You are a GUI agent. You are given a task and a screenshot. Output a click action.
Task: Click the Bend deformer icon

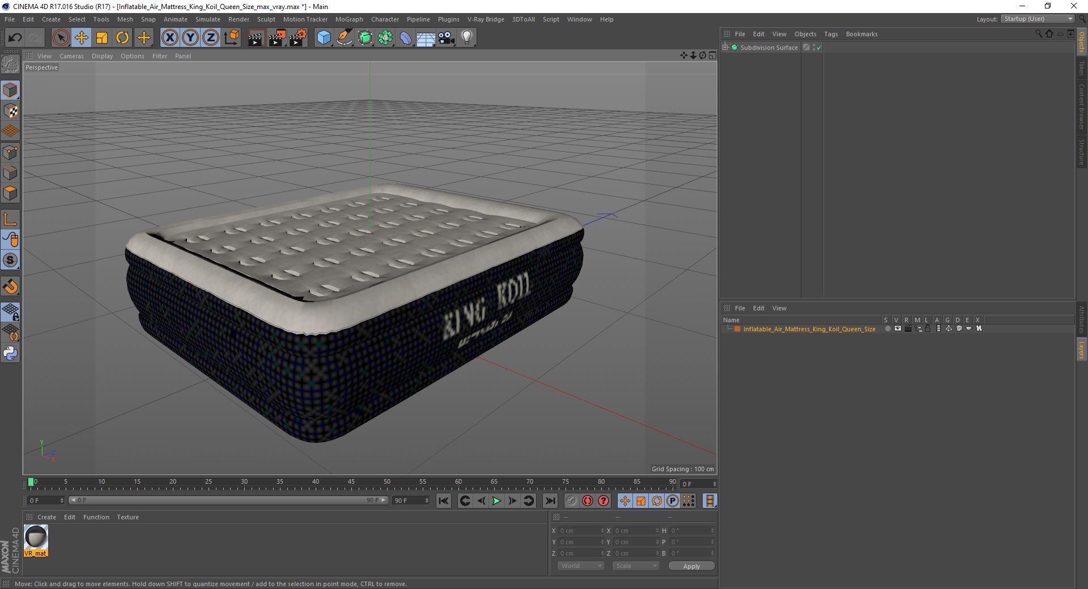[406, 38]
